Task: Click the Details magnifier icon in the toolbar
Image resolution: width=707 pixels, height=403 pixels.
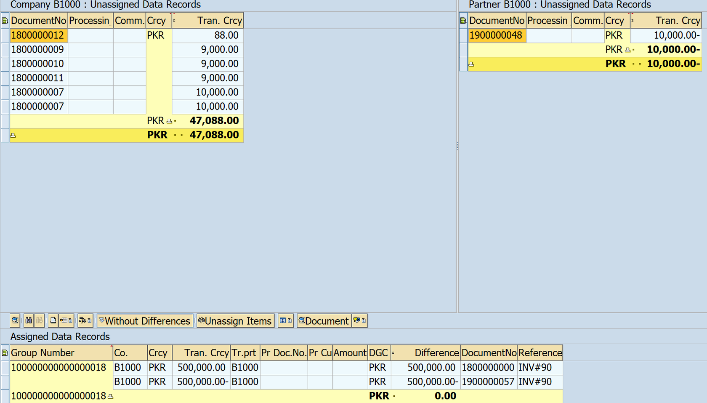Action: (15, 320)
